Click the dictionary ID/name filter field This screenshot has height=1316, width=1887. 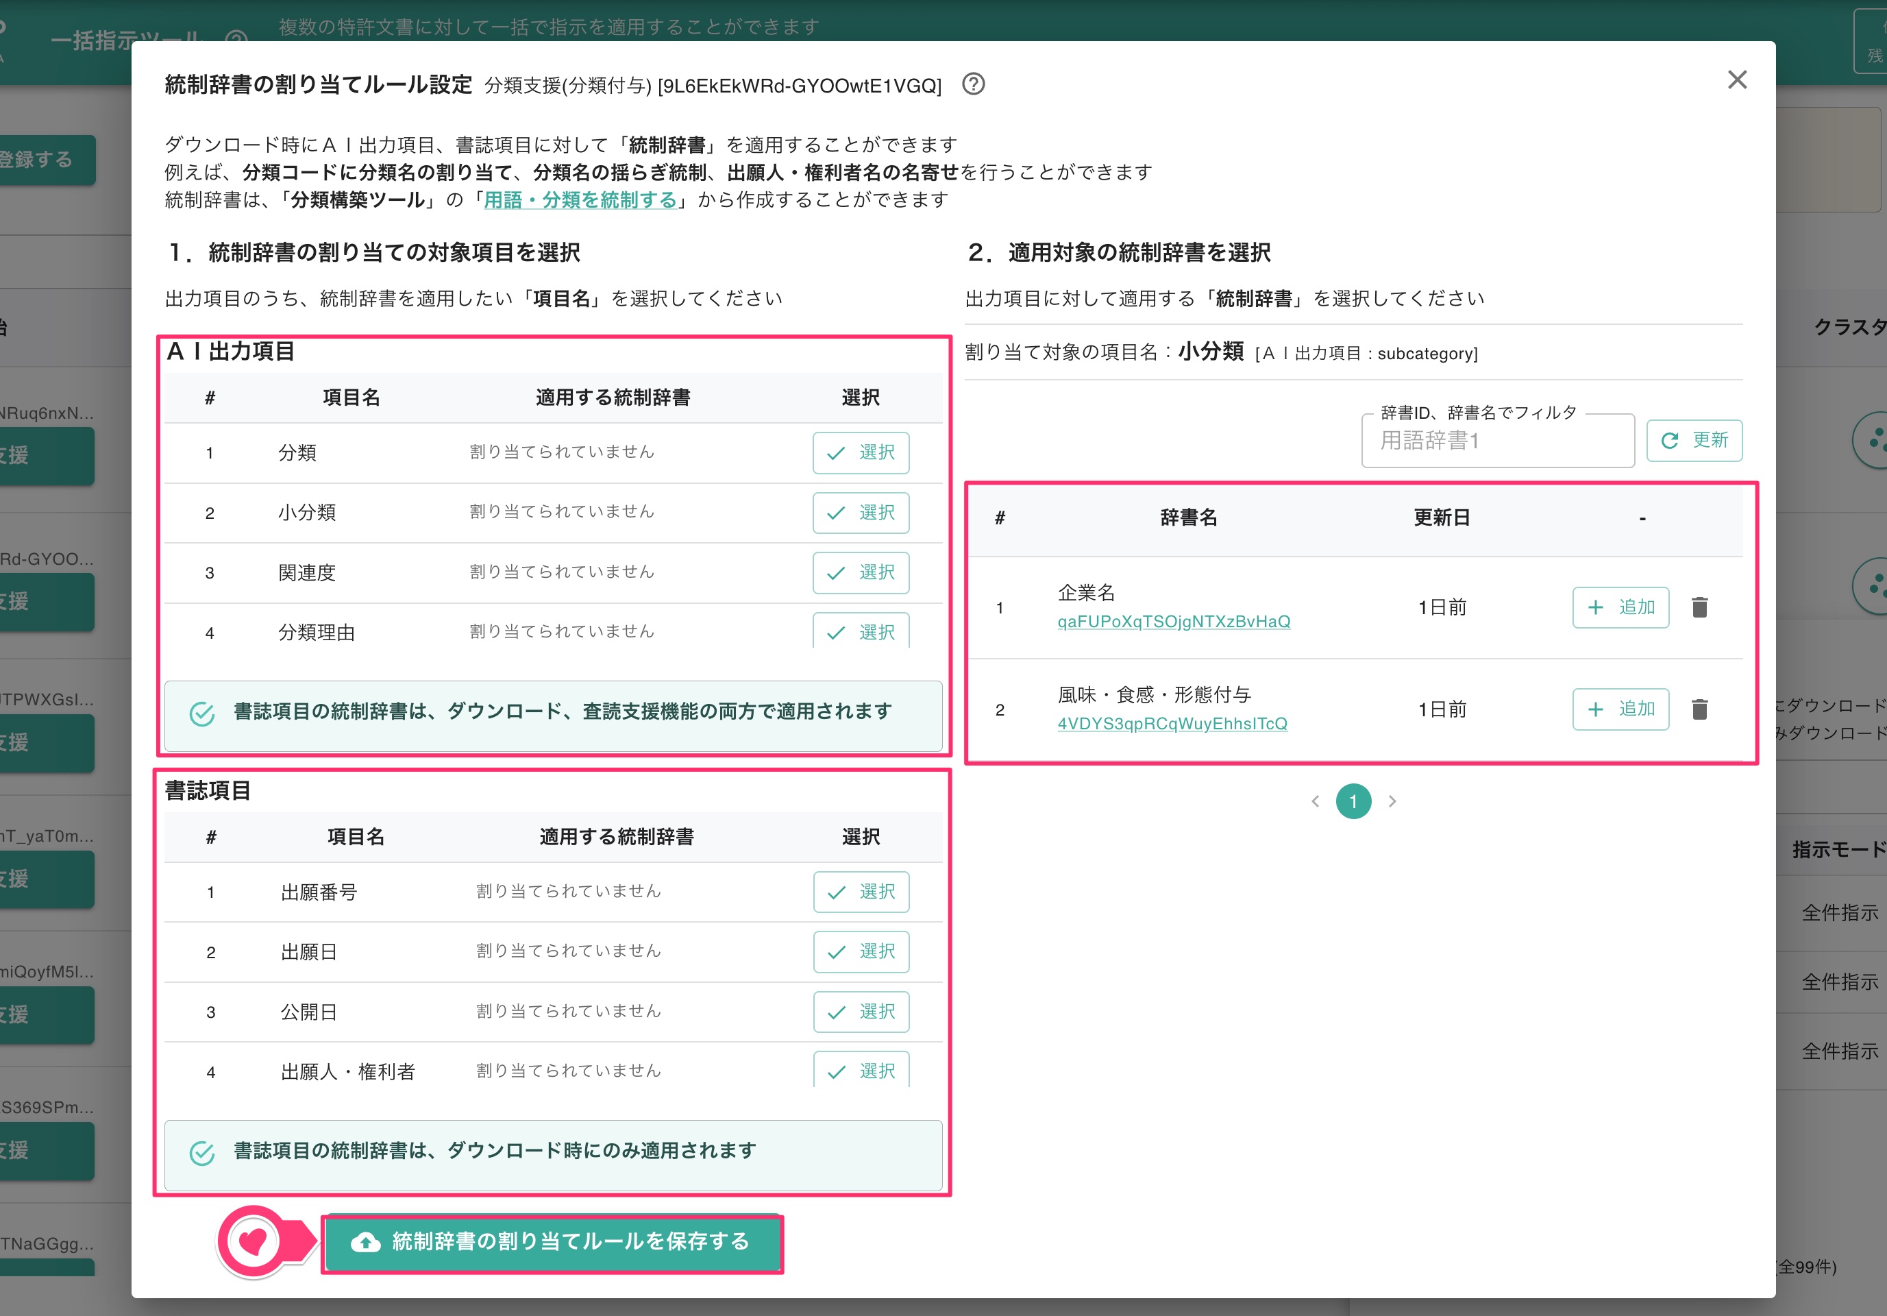(x=1497, y=441)
